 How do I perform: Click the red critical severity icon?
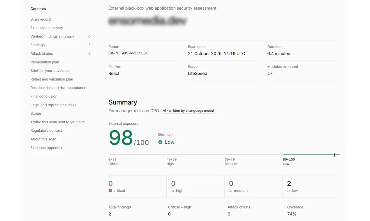point(110,191)
